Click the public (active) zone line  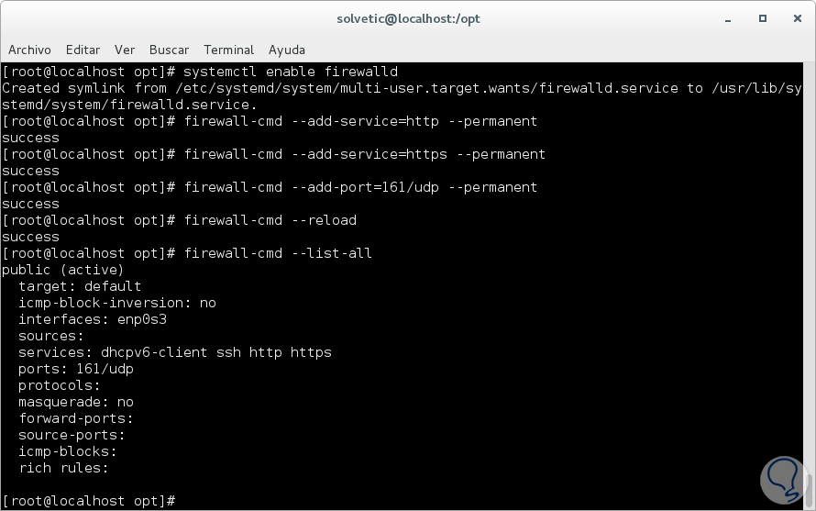coord(62,270)
